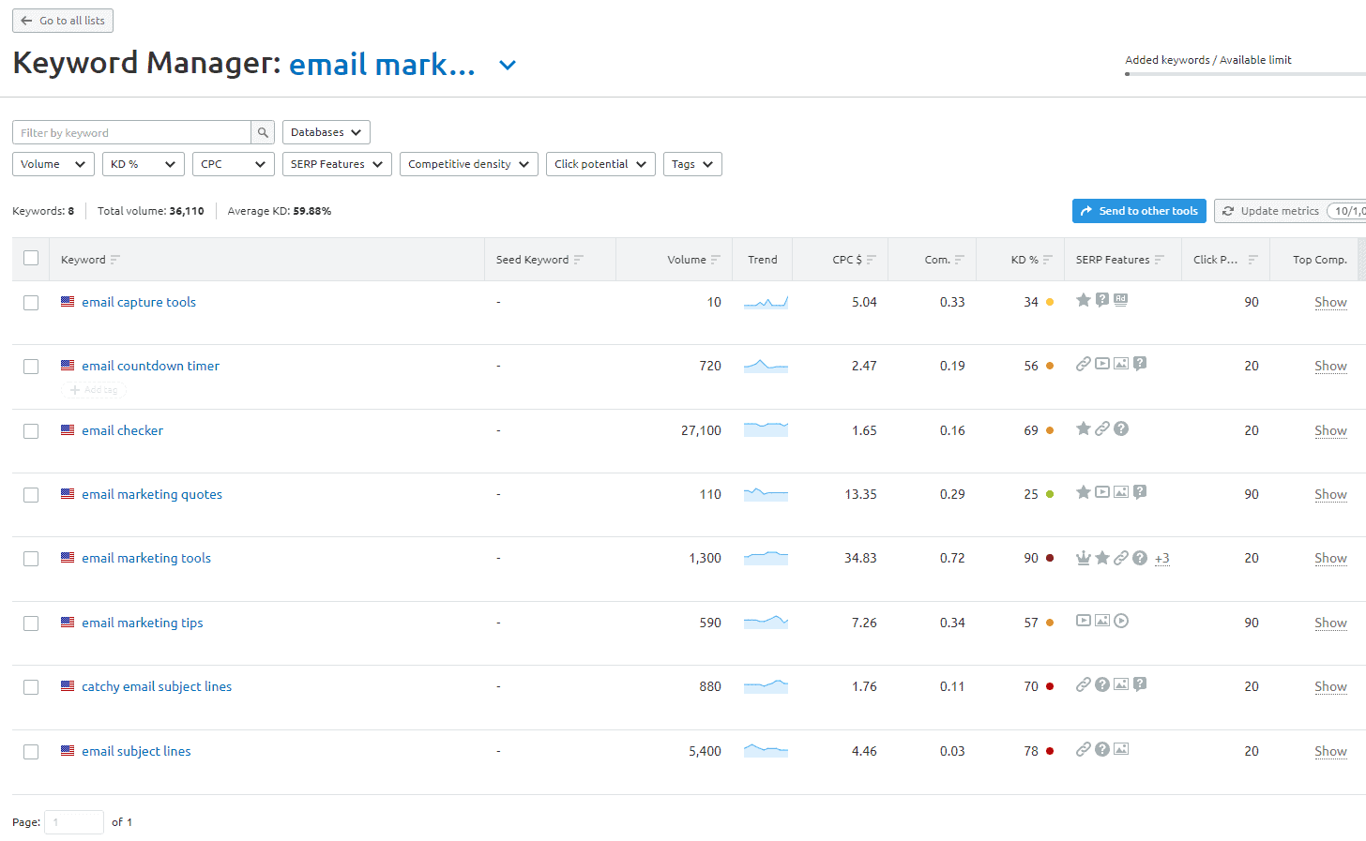
Task: Open the SERP Features filter dropdown
Action: [x=337, y=164]
